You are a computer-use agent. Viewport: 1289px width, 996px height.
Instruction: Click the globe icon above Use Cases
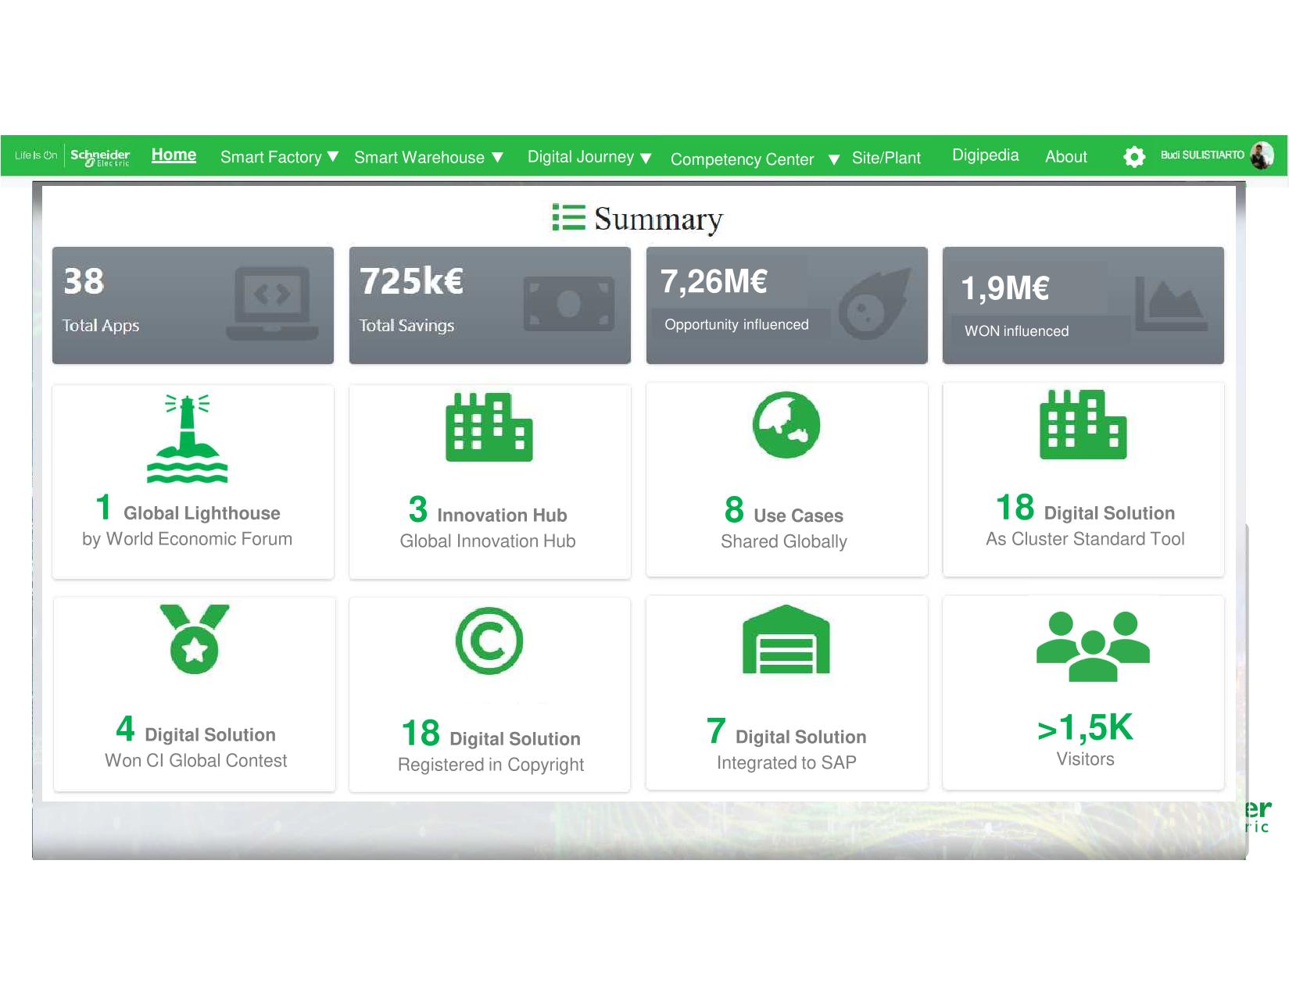[x=786, y=425]
